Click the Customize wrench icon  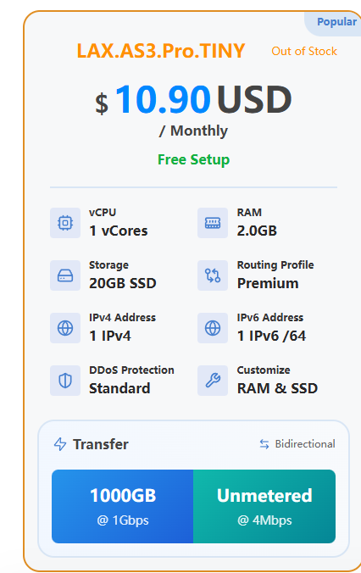[213, 381]
